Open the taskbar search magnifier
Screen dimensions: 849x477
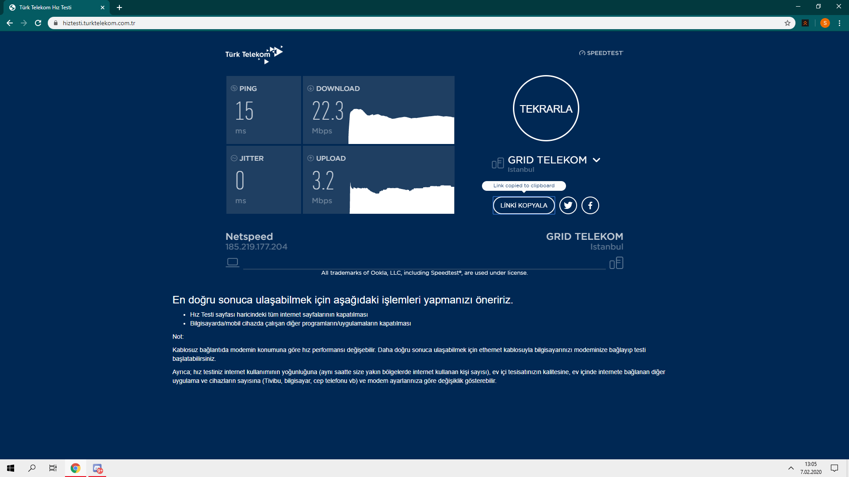[x=32, y=468]
